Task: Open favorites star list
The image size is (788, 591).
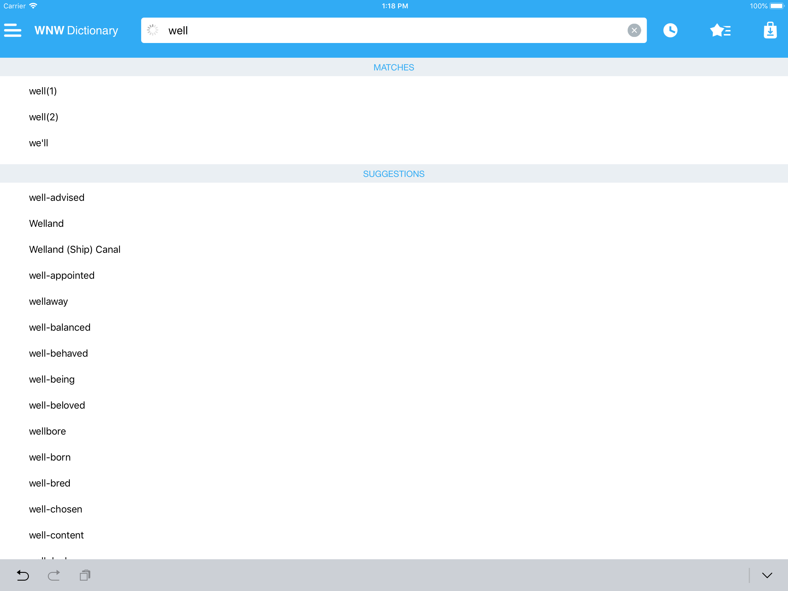Action: tap(720, 30)
